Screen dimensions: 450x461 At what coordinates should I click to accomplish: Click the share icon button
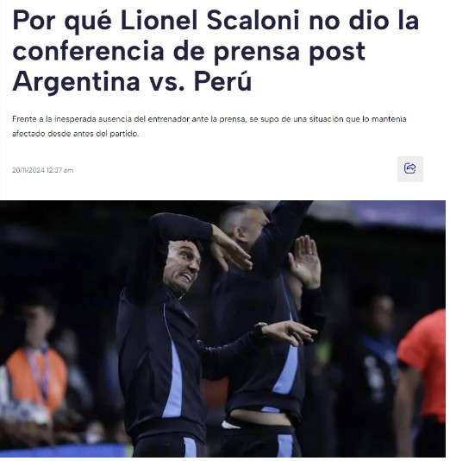pyautogui.click(x=410, y=168)
